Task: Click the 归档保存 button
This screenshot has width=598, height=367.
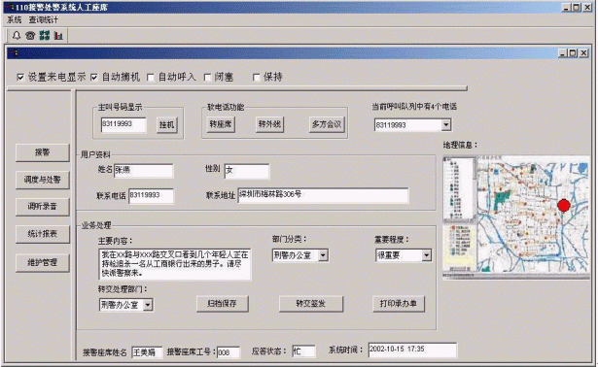Action: point(223,304)
